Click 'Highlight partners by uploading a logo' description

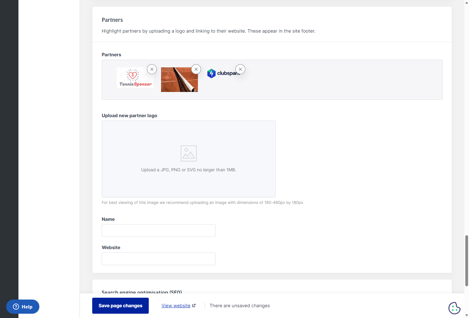(208, 31)
